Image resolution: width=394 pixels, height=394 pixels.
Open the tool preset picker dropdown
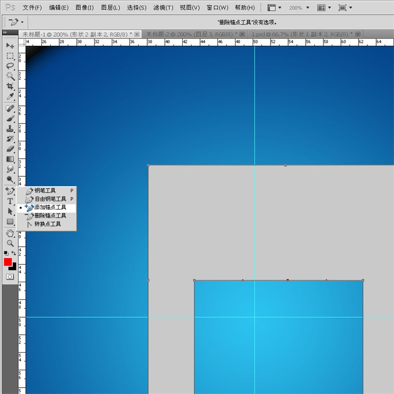tap(16, 22)
